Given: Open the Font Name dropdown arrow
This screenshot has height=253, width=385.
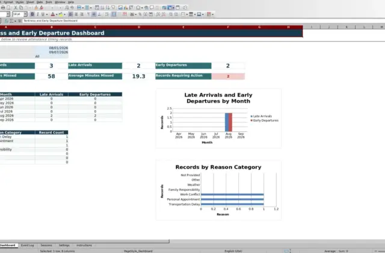Looking at the screenshot, I should [8, 14].
